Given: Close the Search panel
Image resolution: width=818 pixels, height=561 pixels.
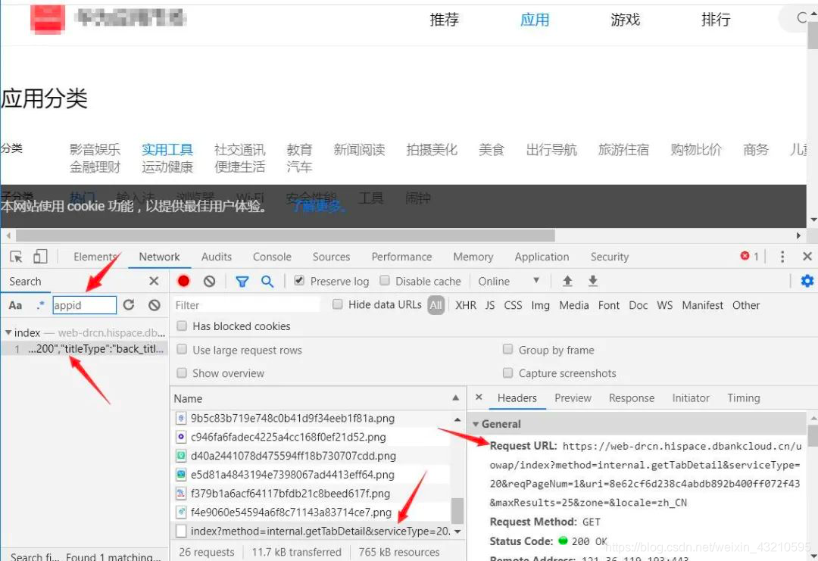Looking at the screenshot, I should (154, 281).
